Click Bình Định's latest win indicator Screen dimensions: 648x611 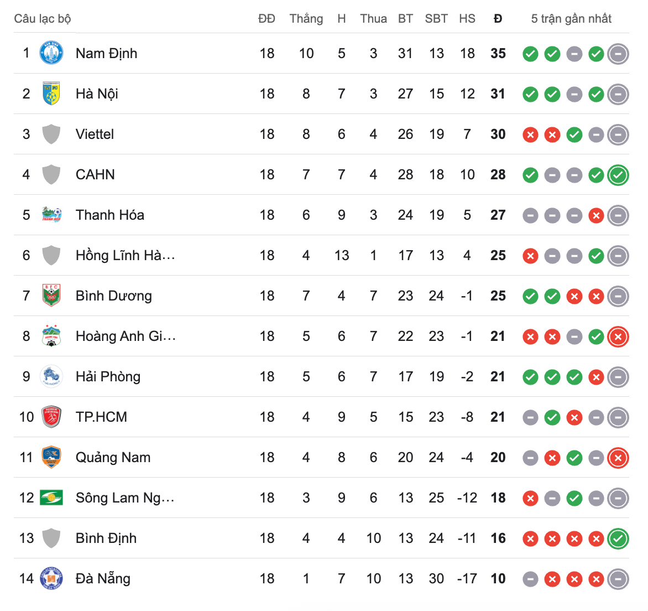[618, 538]
